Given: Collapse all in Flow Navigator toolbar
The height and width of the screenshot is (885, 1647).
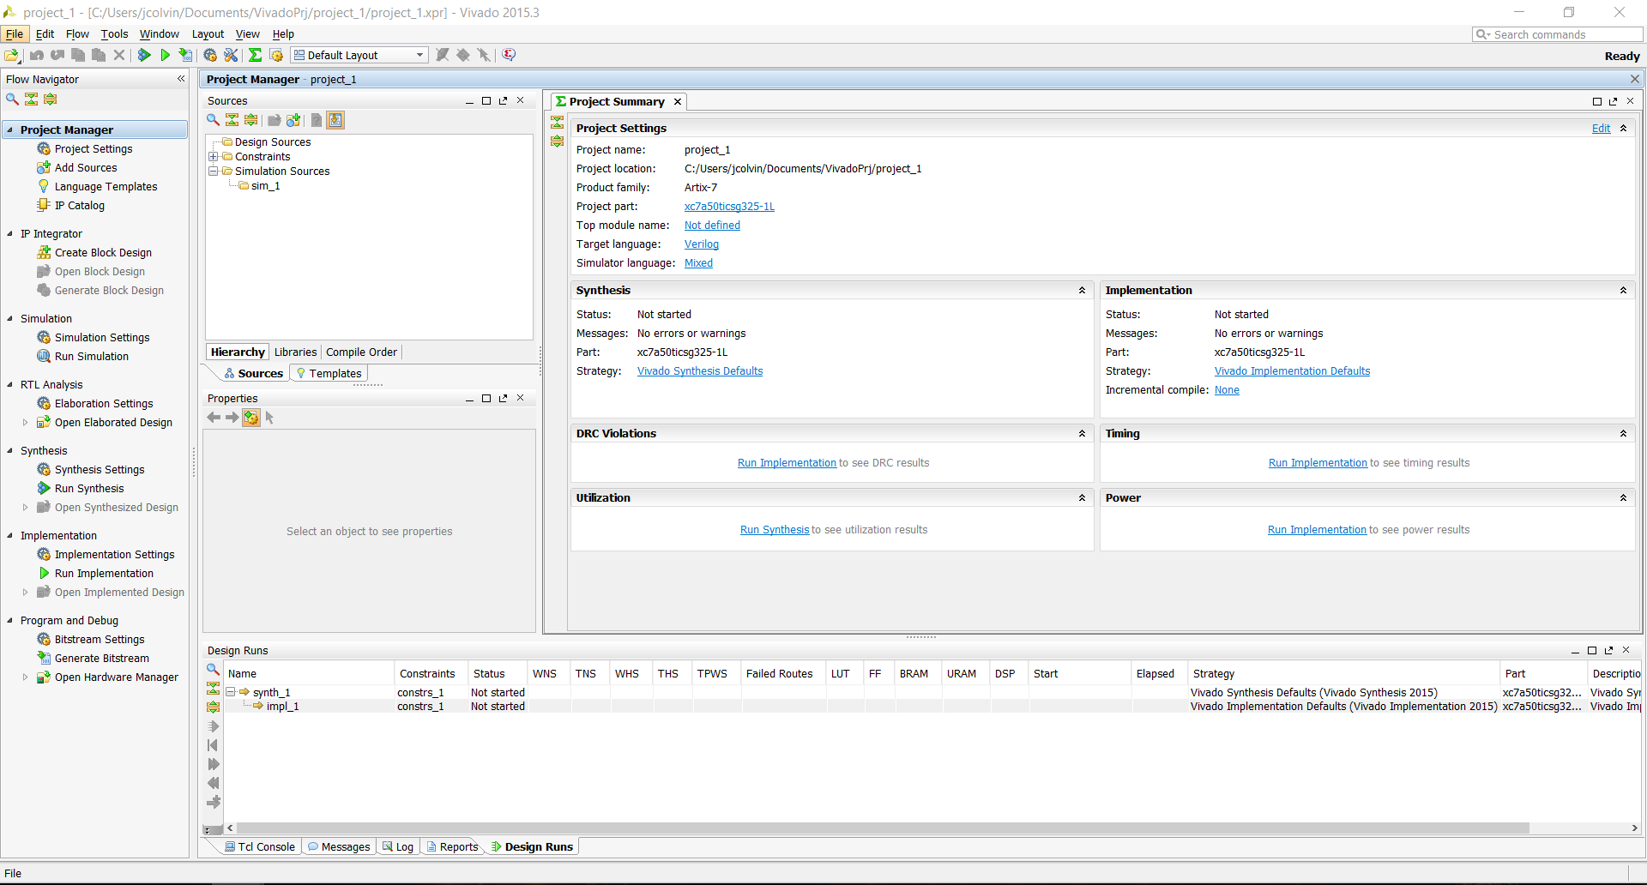Looking at the screenshot, I should point(32,99).
